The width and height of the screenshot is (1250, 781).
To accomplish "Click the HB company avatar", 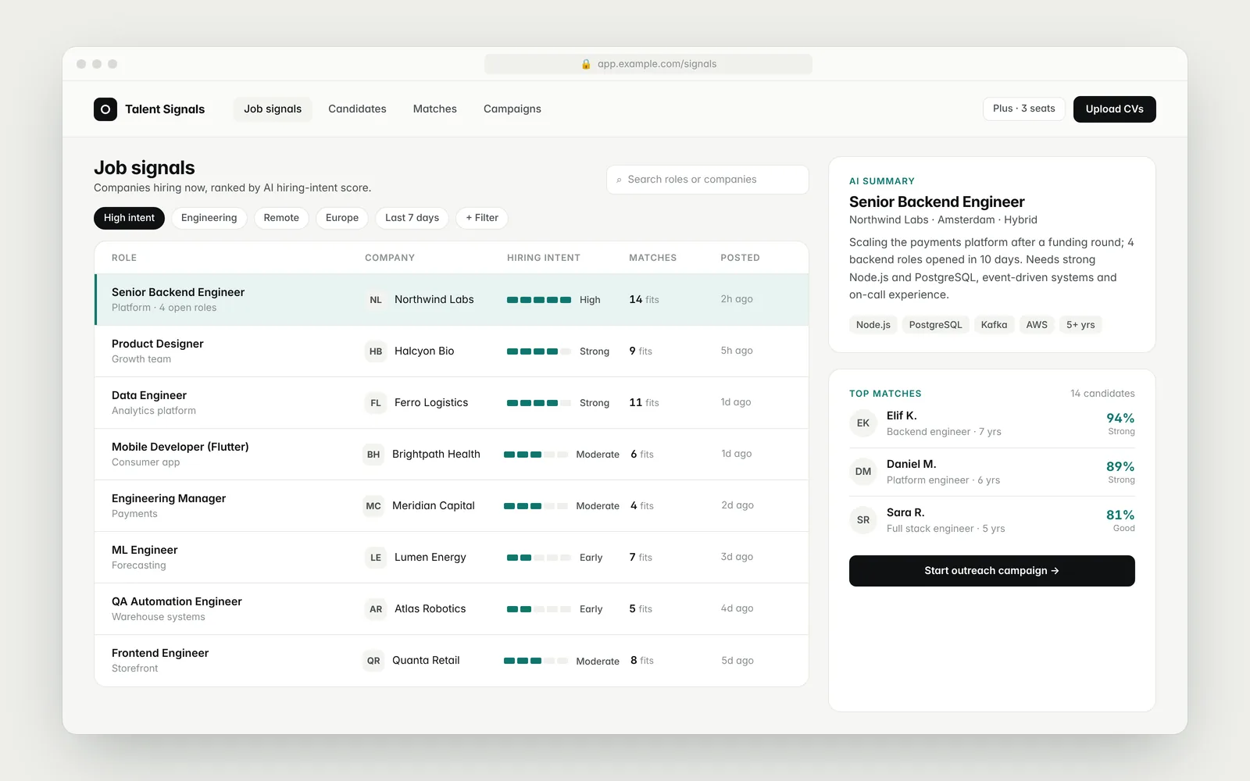I will click(376, 351).
